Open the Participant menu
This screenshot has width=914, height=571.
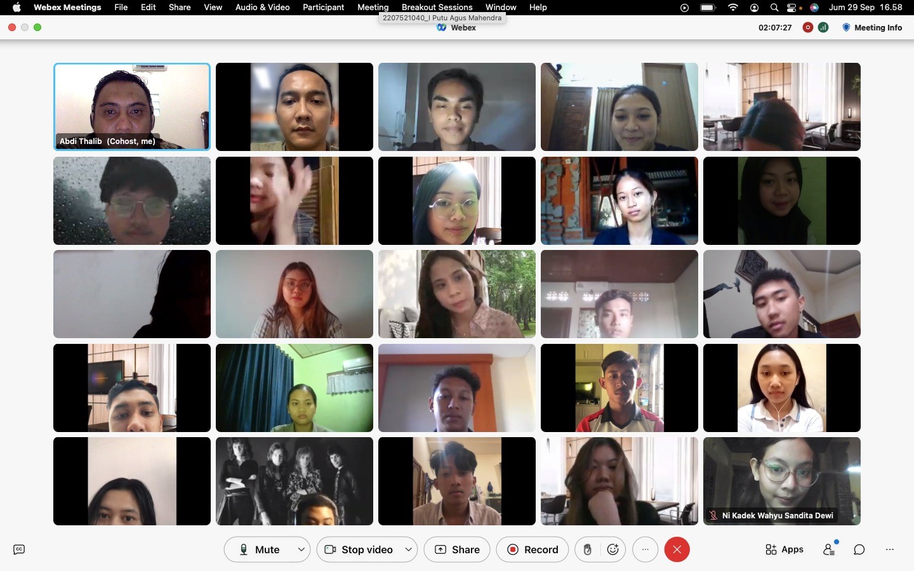click(323, 7)
